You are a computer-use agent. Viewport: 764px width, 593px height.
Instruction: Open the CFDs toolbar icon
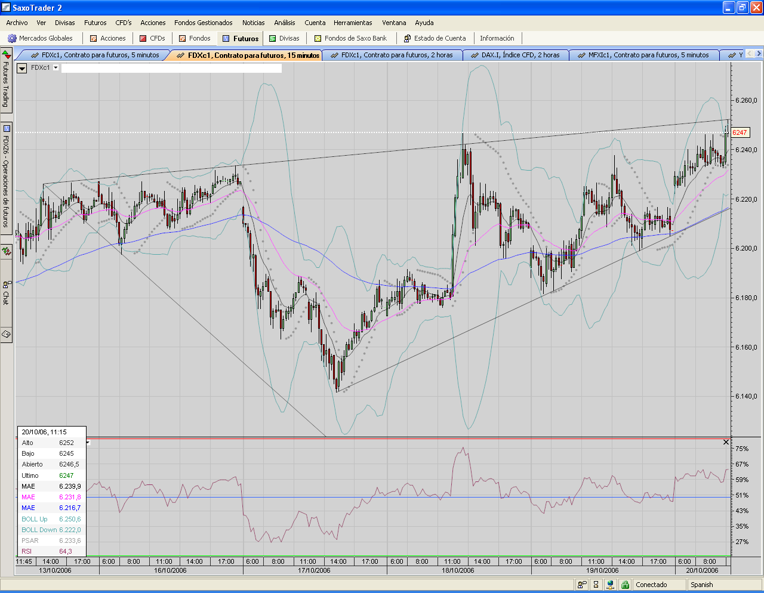pyautogui.click(x=143, y=38)
